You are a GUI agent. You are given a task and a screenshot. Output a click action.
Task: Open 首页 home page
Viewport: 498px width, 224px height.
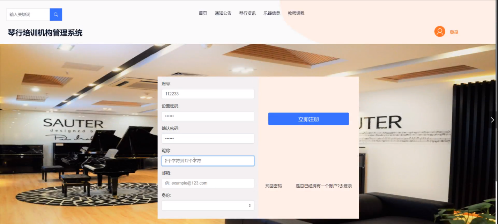(x=203, y=13)
